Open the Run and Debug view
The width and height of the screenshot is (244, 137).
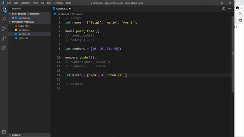4,38
